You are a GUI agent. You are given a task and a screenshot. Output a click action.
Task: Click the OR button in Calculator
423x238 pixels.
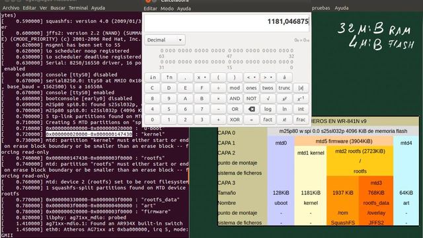click(x=235, y=109)
